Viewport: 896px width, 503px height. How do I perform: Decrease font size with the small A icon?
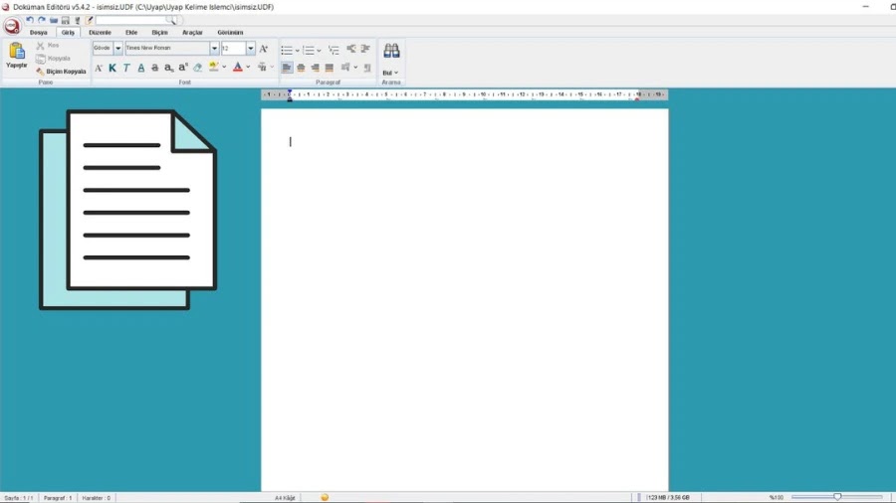pos(99,68)
